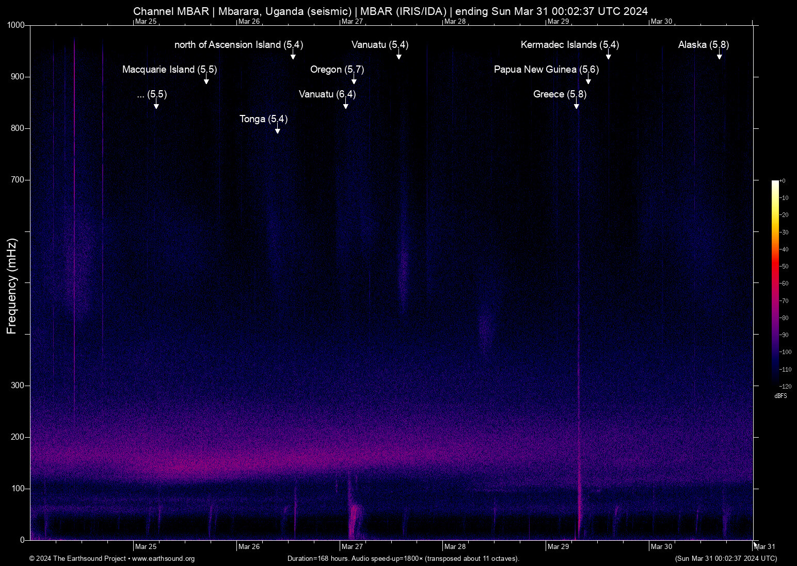The image size is (797, 566).
Task: Select the Tonga (5.4) event arrow
Action: tap(277, 130)
